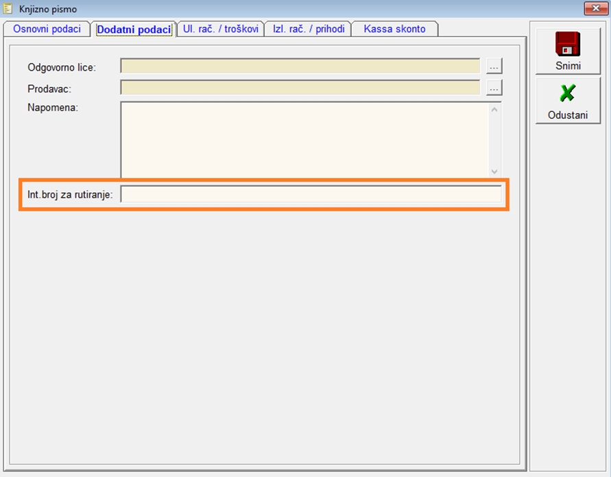This screenshot has width=611, height=477.
Task: Go to the Izl. rač. / prihodi tab
Action: point(309,29)
